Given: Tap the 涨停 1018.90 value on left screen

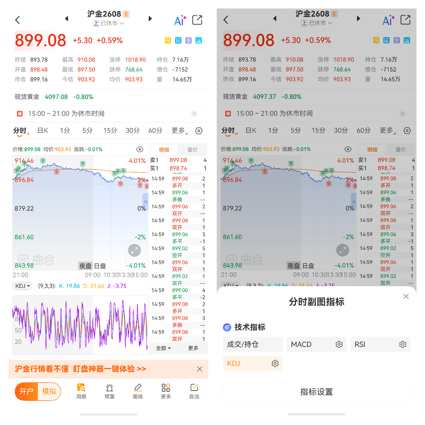Looking at the screenshot, I should click(135, 60).
